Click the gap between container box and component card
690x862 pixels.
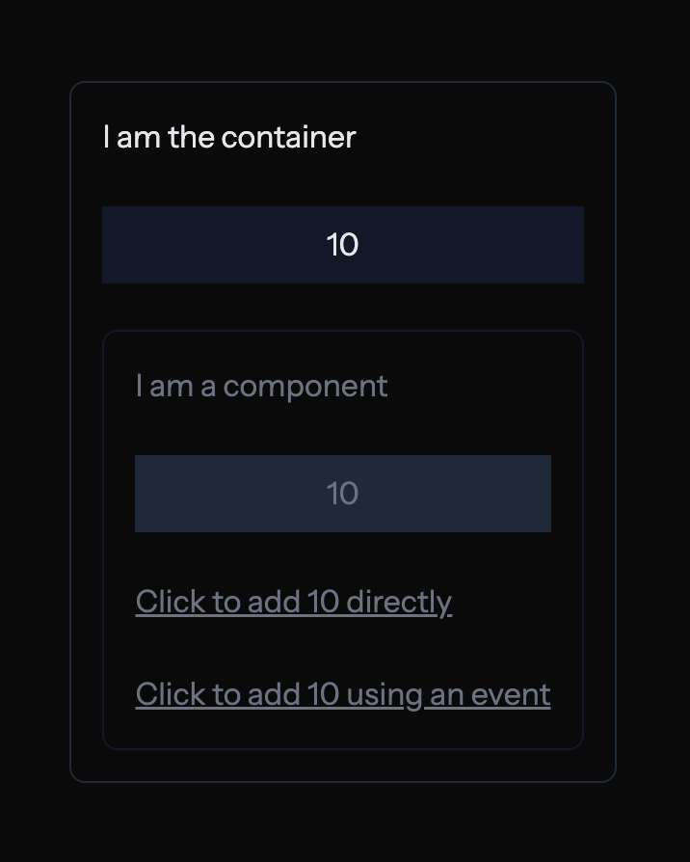(x=342, y=307)
